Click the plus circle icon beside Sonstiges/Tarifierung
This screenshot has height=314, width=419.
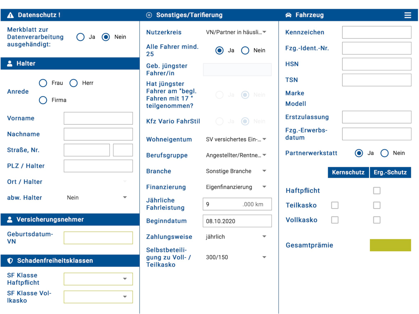click(149, 15)
